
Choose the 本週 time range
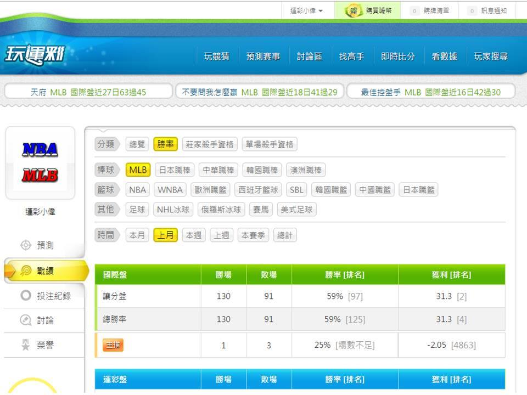[194, 235]
